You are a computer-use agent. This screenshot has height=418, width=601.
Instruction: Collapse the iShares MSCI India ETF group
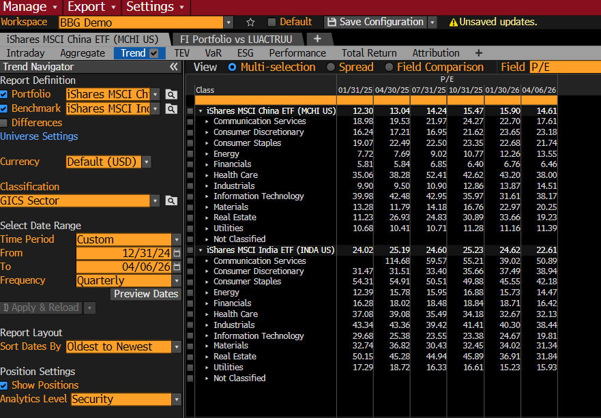201,250
